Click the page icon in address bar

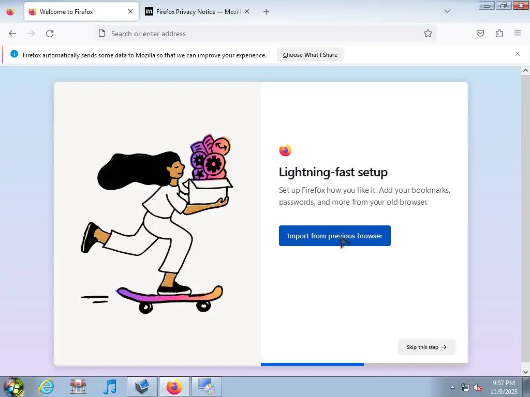click(102, 33)
